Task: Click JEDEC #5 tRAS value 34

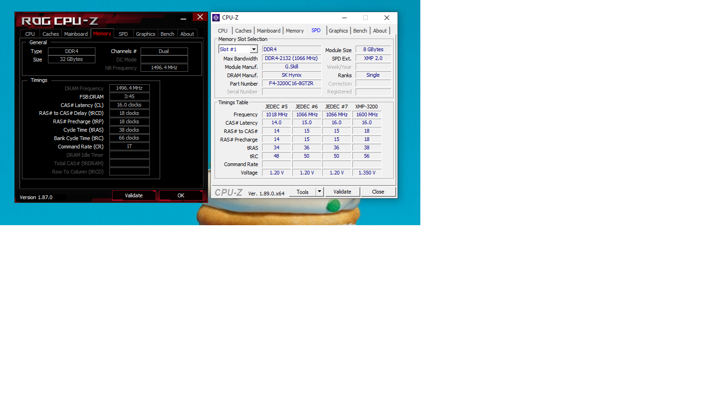Action: point(277,148)
